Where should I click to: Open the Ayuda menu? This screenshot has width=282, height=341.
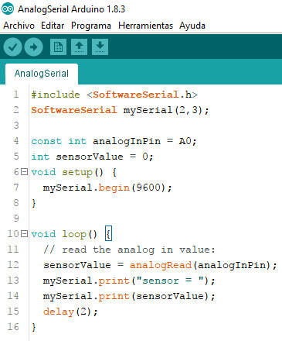click(192, 26)
